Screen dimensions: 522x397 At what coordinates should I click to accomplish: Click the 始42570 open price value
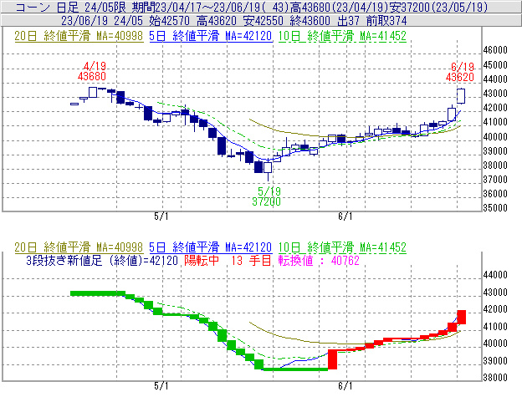170,21
